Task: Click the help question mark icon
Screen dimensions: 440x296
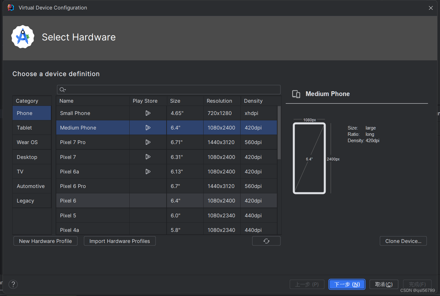Action: [x=13, y=284]
